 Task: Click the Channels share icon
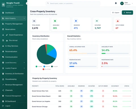3,90
